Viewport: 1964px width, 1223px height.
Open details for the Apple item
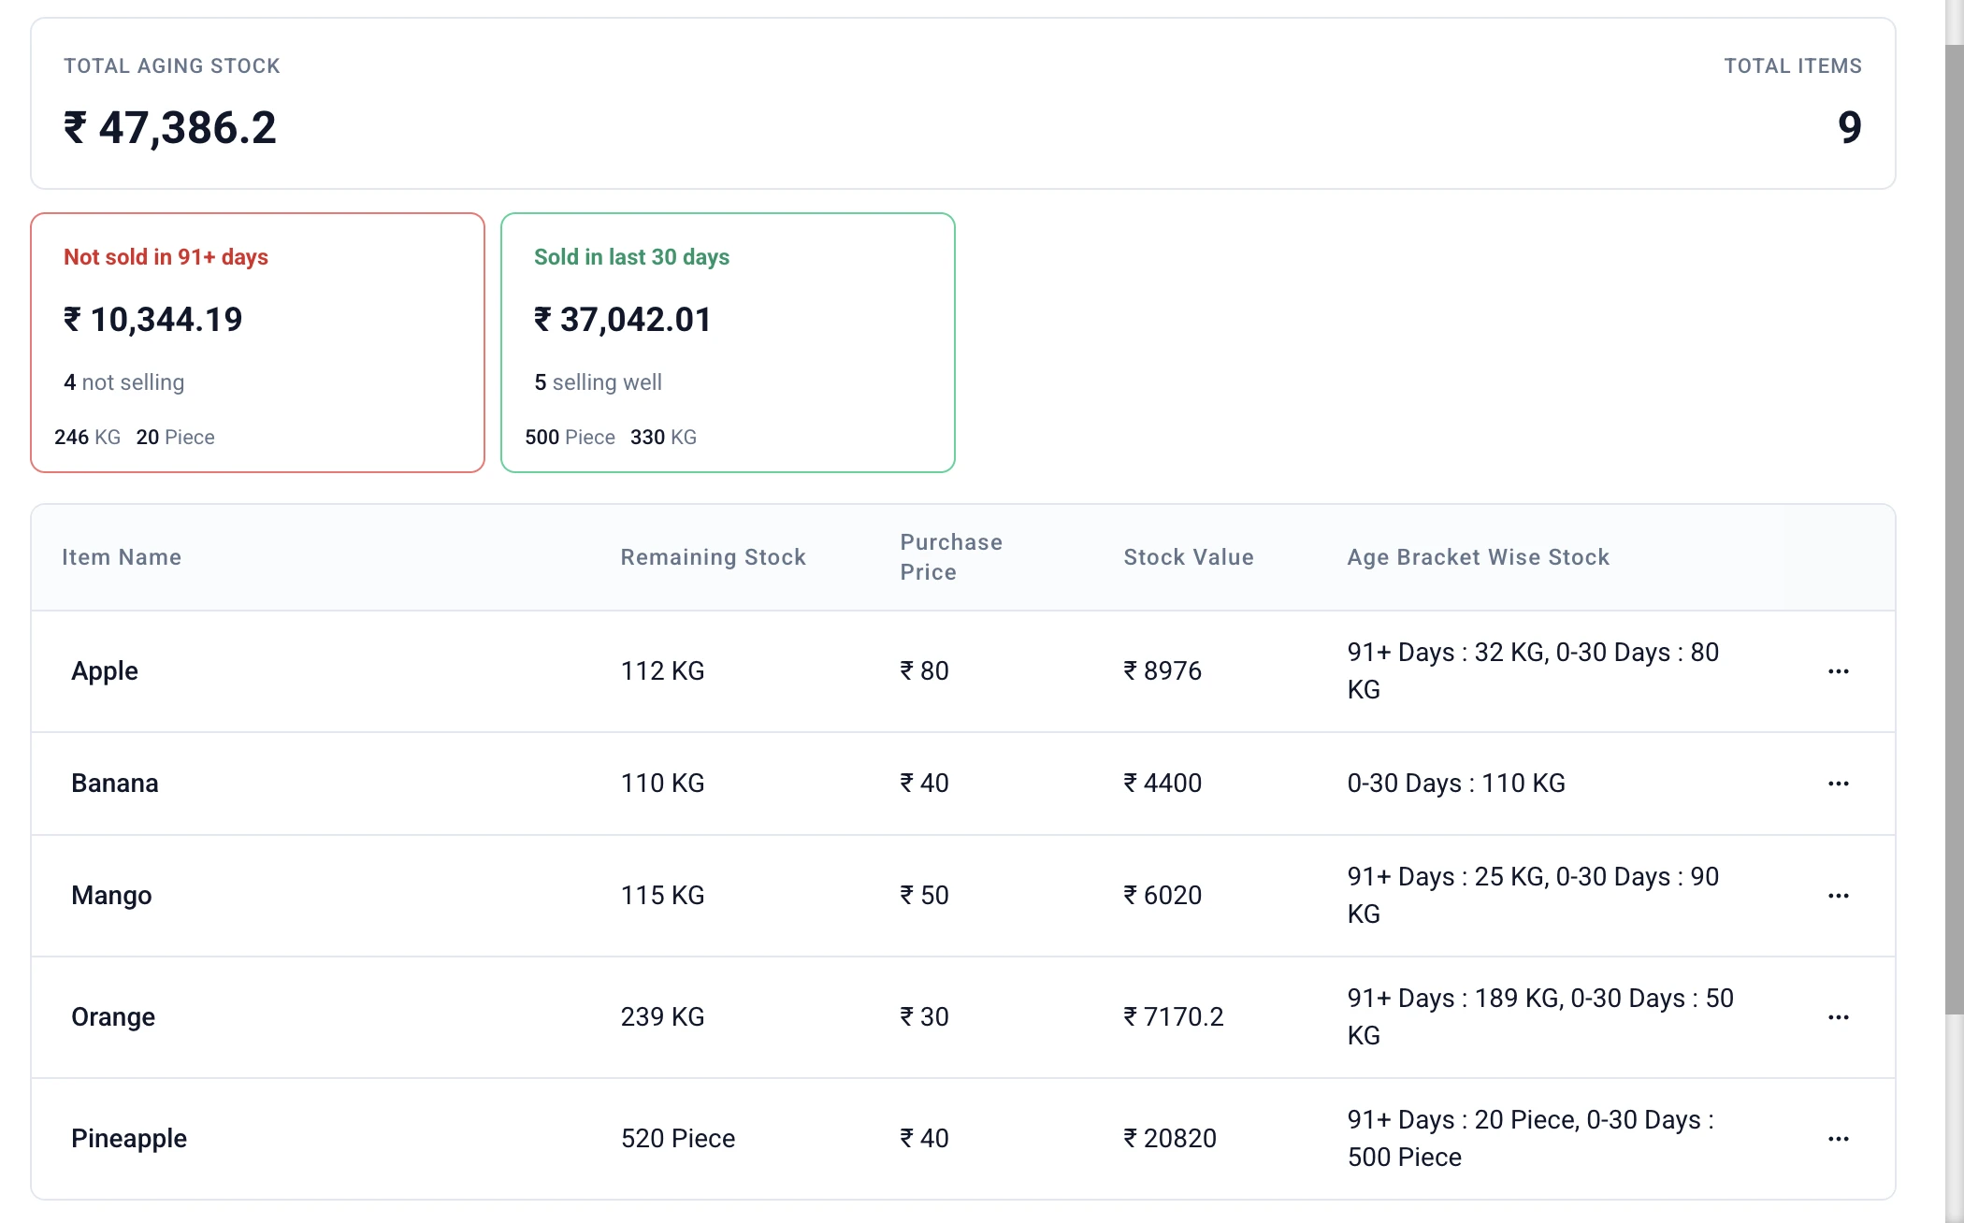(105, 670)
